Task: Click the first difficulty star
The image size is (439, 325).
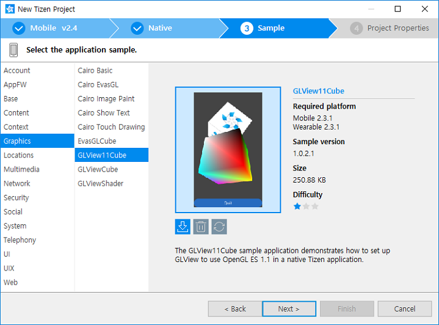Action: (x=297, y=206)
